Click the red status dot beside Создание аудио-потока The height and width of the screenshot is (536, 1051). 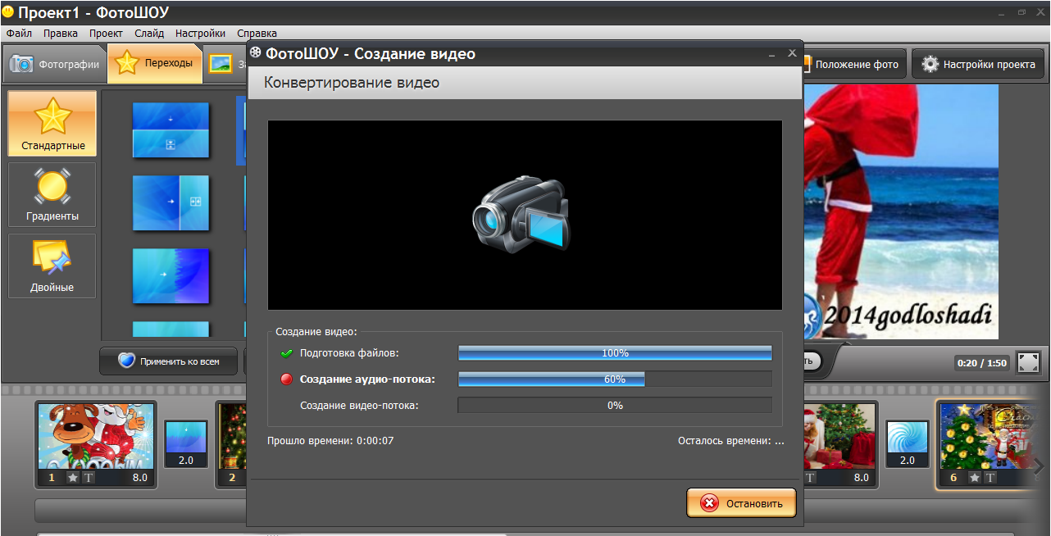coord(286,379)
